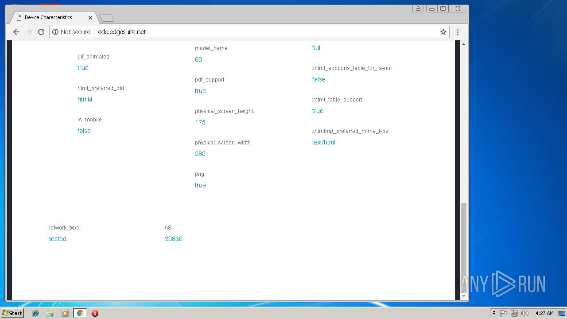
Task: Open the Opera icon in taskbar
Action: tap(95, 313)
